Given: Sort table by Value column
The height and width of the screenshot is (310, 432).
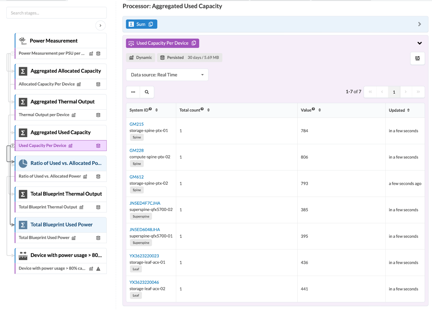Looking at the screenshot, I should point(320,110).
